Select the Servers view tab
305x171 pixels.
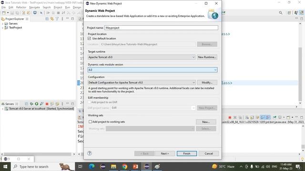tap(10, 104)
